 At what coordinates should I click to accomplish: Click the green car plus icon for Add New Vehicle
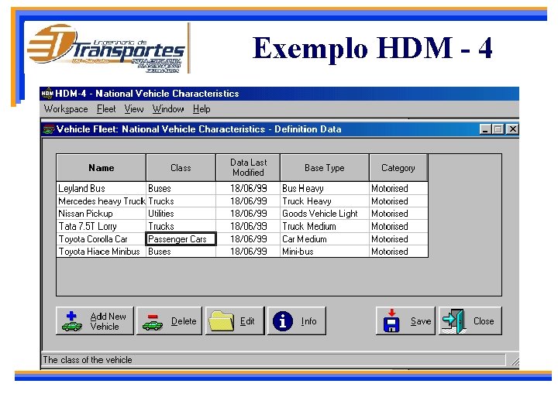(x=72, y=321)
